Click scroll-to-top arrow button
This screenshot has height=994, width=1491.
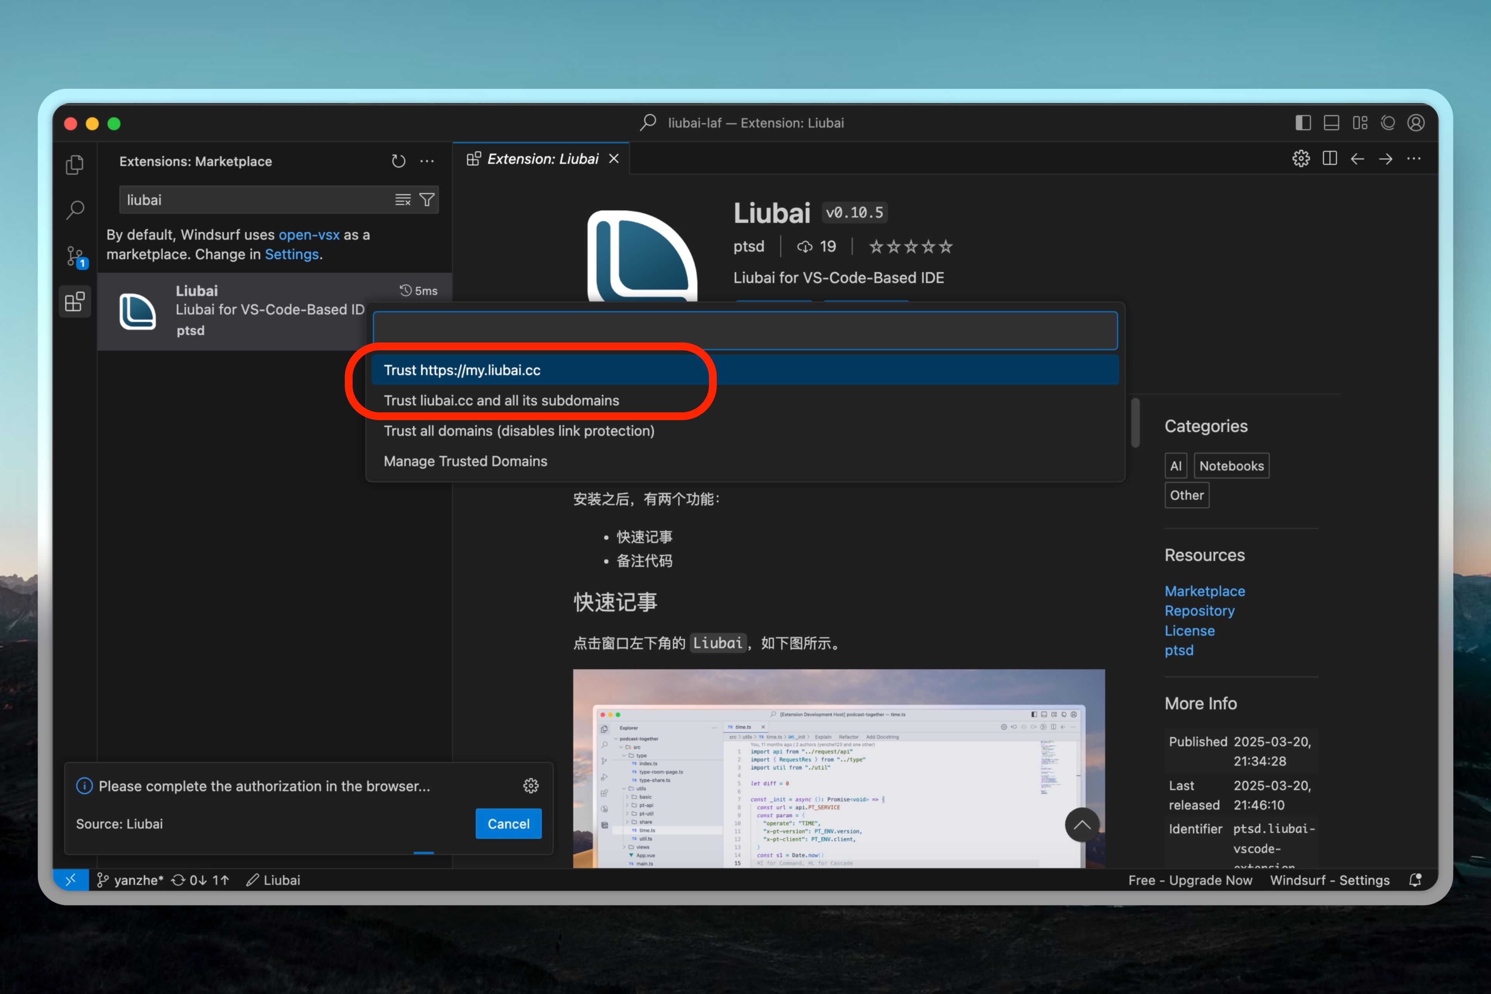[x=1081, y=825]
